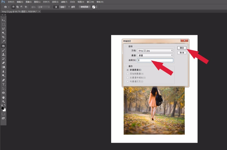Open the 滤镜(T) menu

click(64, 2)
